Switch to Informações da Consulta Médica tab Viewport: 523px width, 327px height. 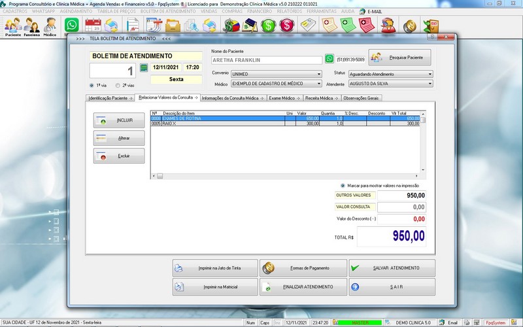coord(233,98)
